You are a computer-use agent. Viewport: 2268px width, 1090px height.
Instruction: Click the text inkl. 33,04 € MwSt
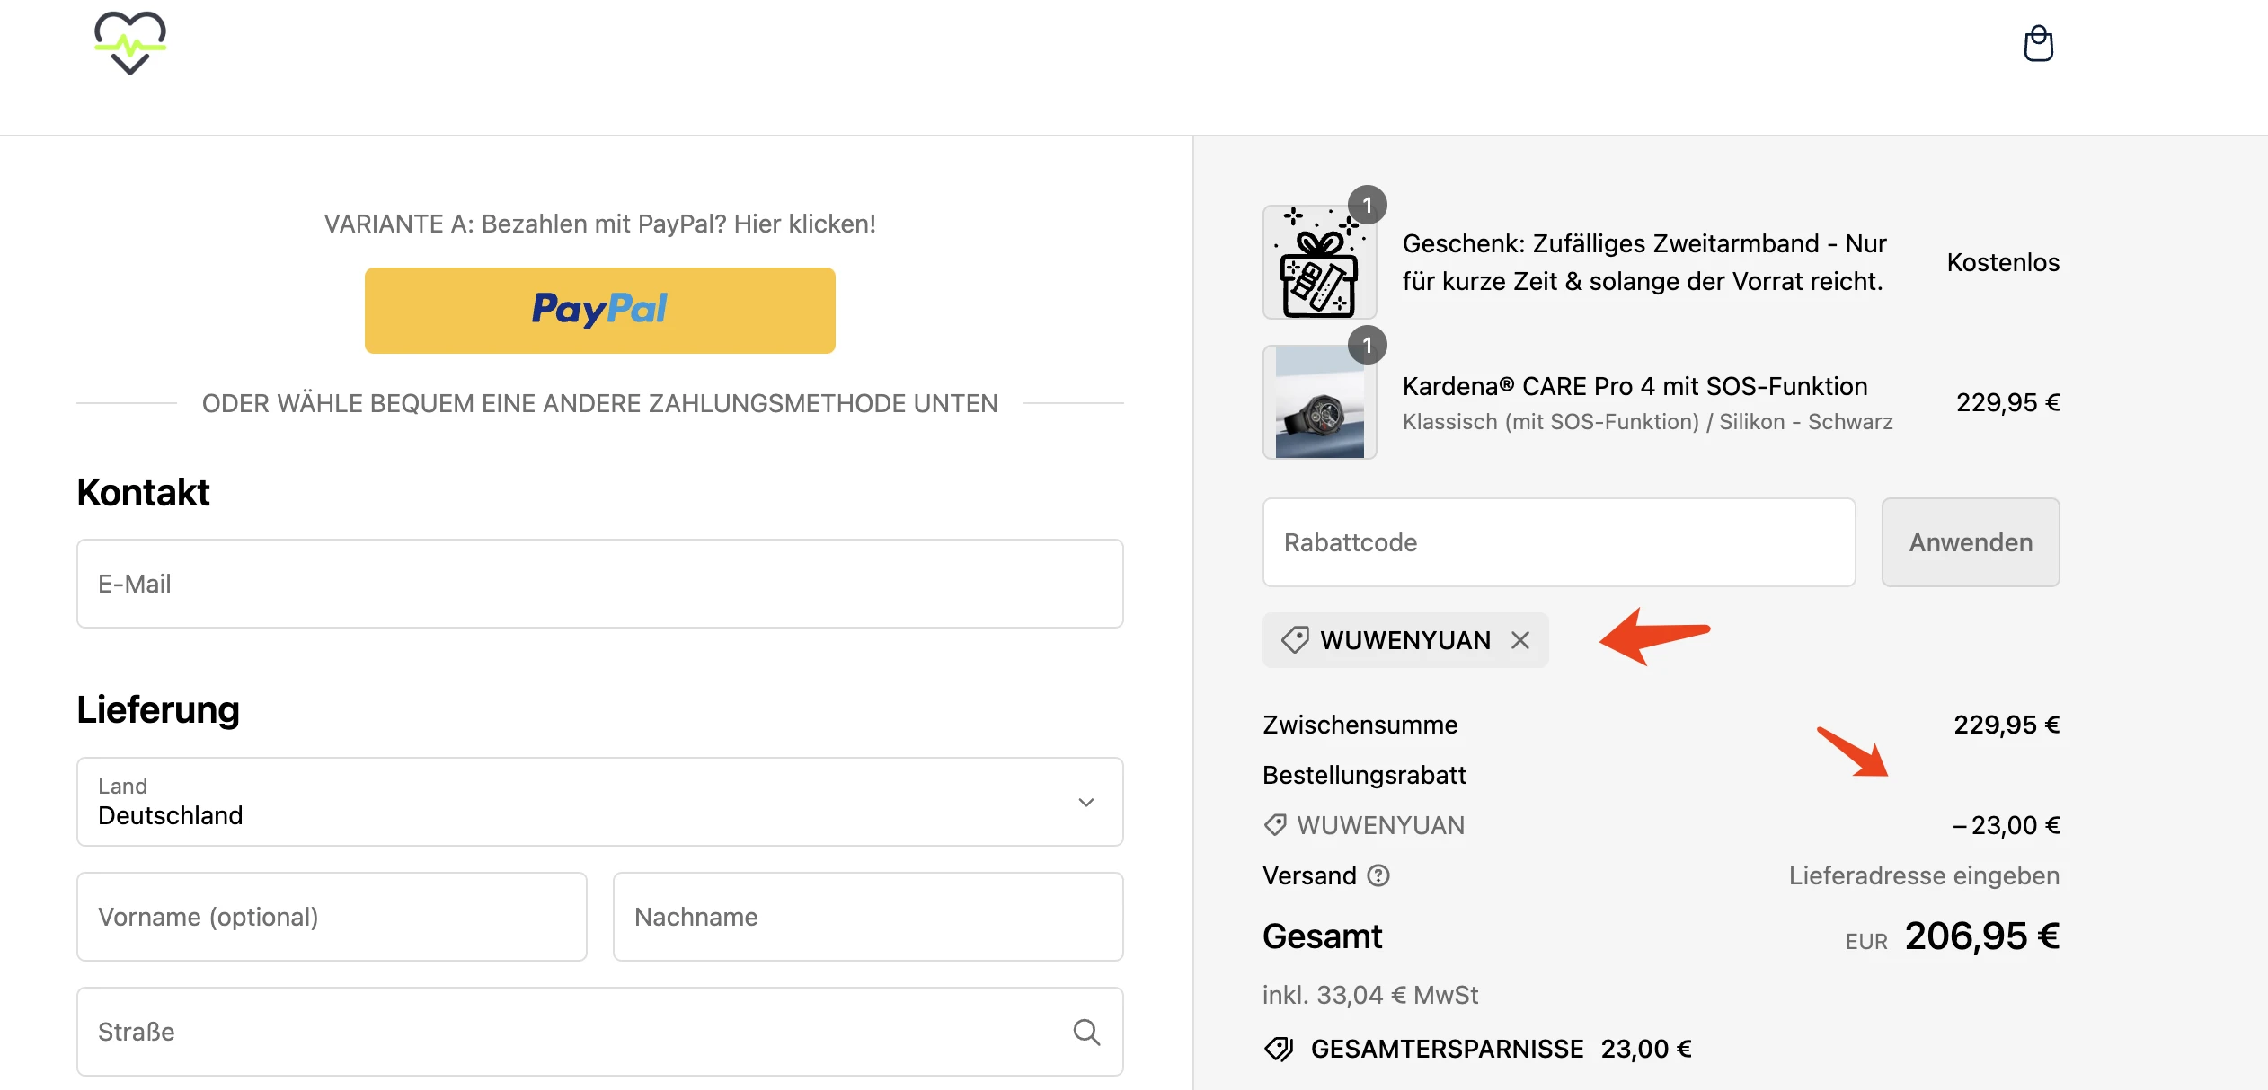tap(1369, 995)
